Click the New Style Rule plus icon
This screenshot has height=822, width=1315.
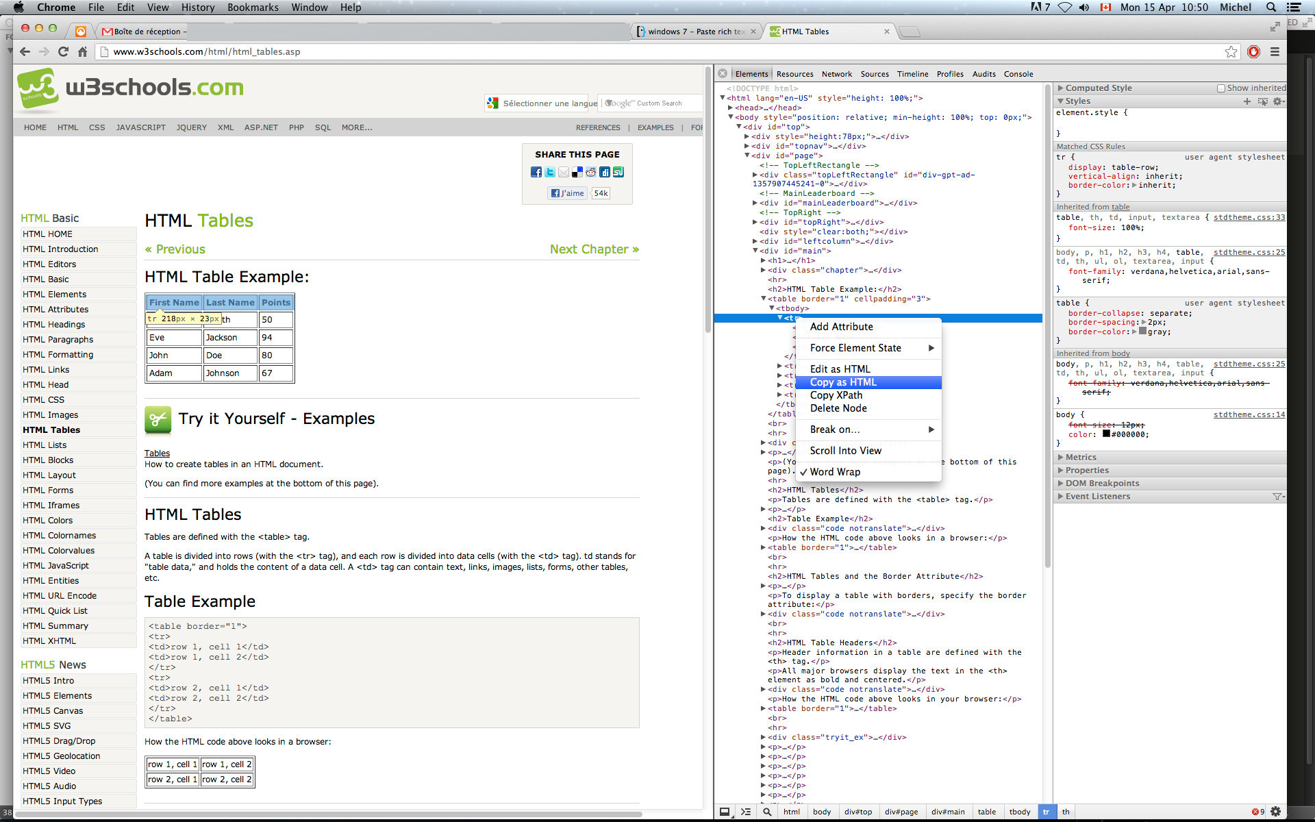(x=1247, y=101)
